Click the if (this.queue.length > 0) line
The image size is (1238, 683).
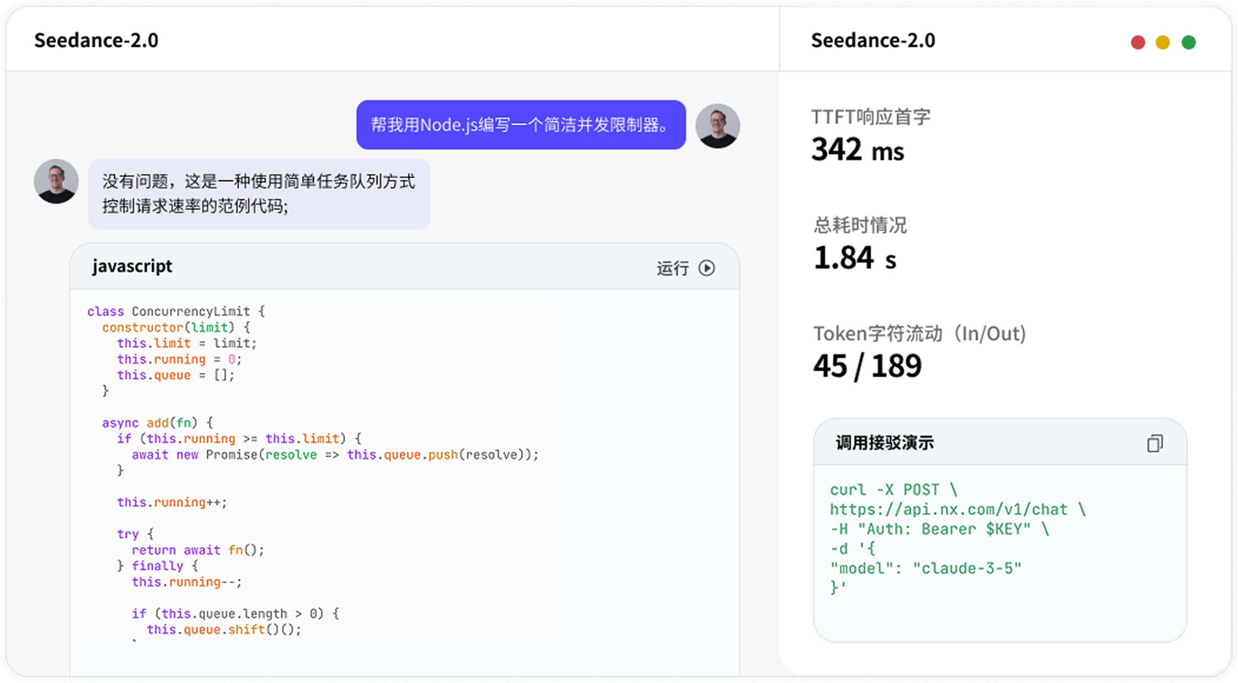(x=235, y=614)
